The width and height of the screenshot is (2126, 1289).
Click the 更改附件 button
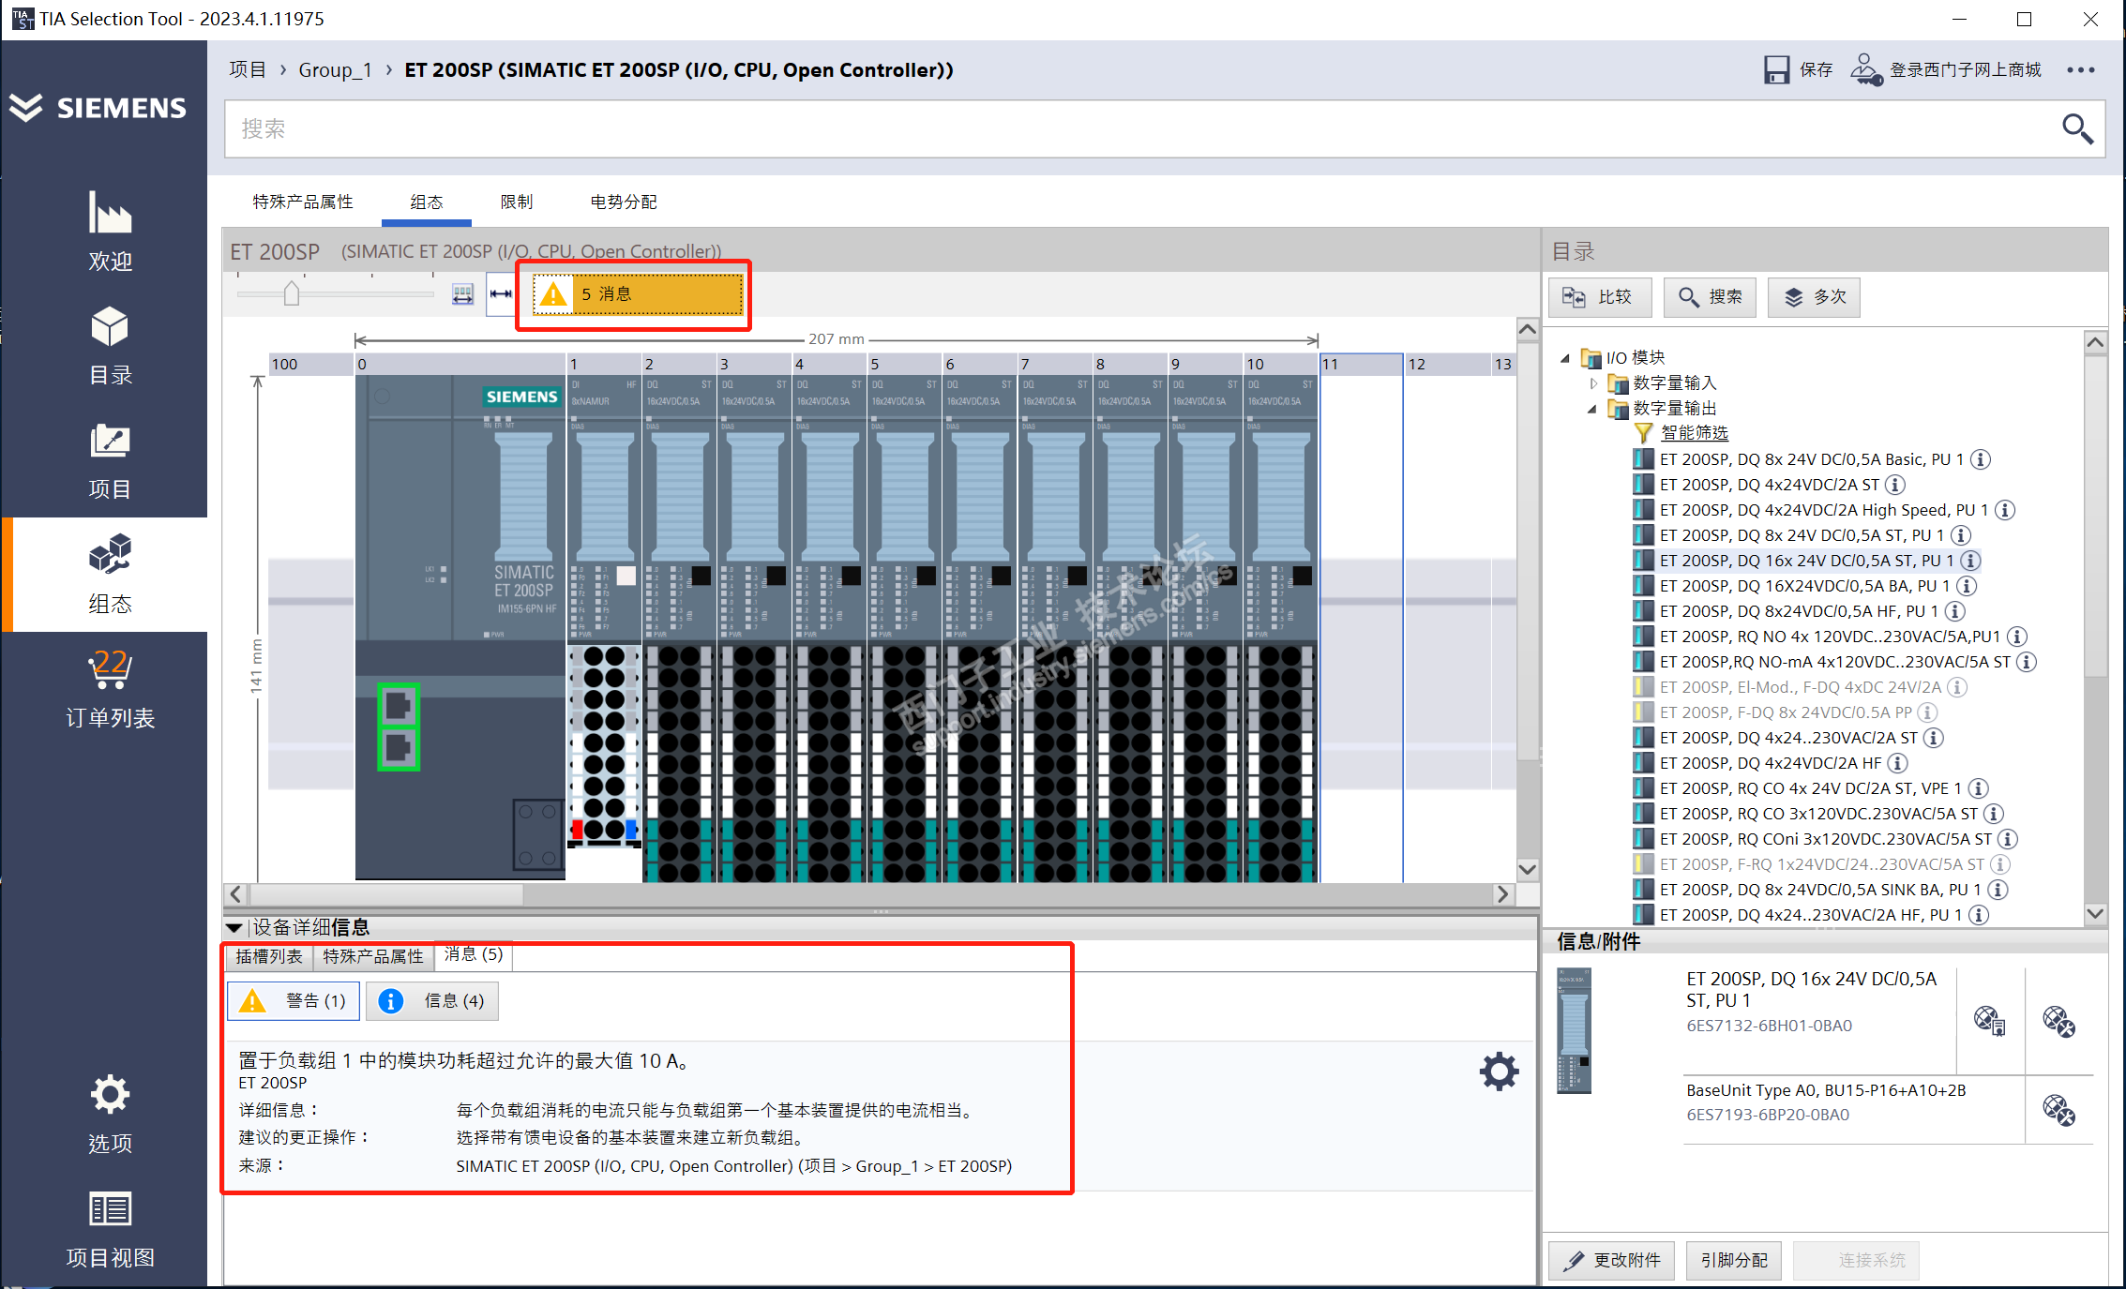[1612, 1260]
